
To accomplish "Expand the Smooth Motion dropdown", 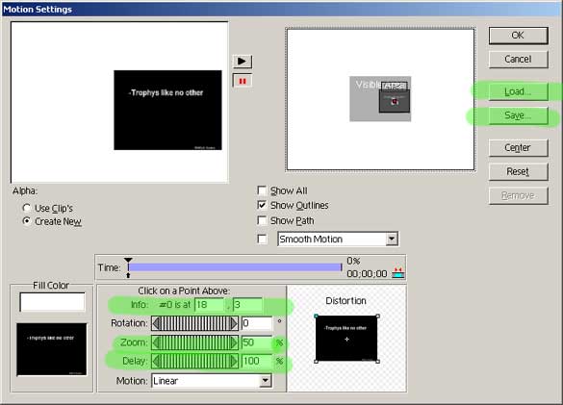I will pyautogui.click(x=392, y=239).
